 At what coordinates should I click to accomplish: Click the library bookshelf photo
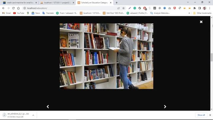coord(106,56)
